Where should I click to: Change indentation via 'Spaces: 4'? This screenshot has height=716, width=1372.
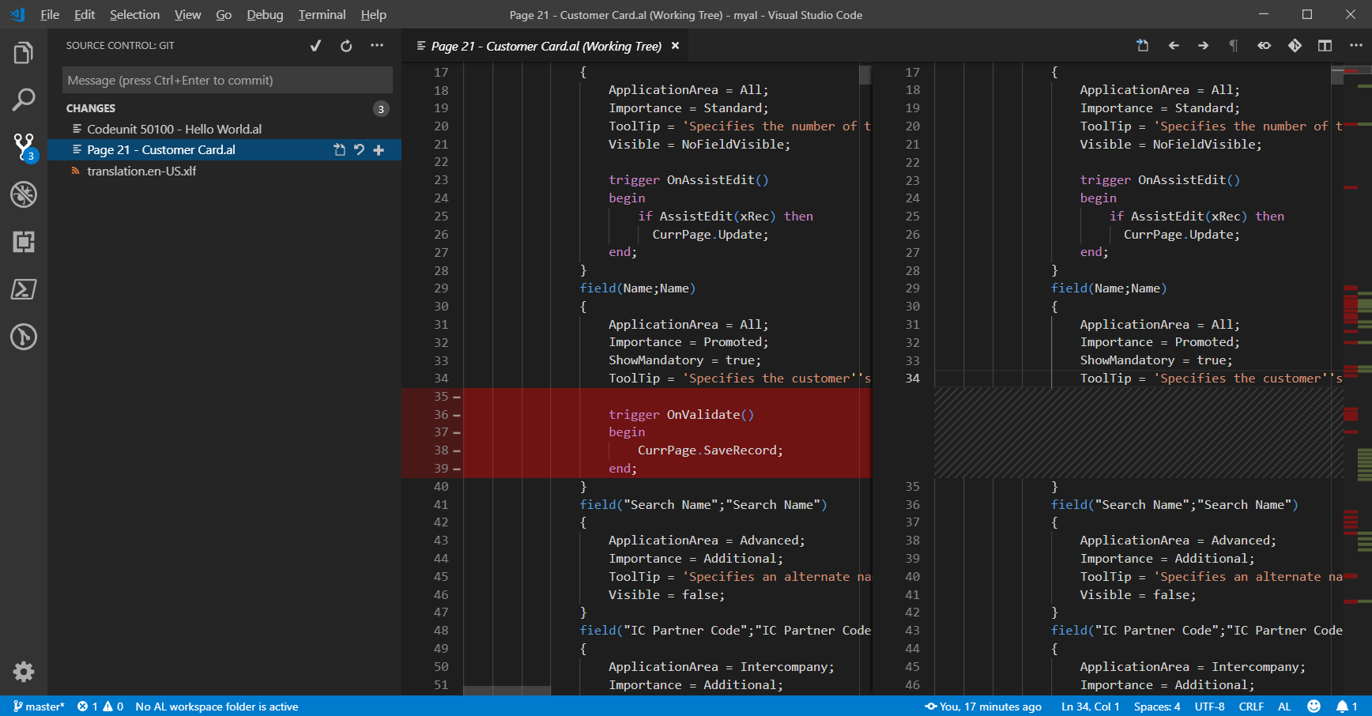[x=1157, y=707]
